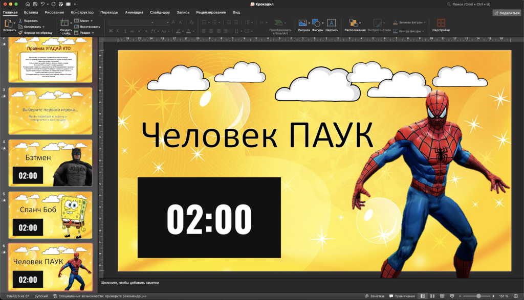Image resolution: width=524 pixels, height=300 pixels.
Task: Click the русский language indicator
Action: pos(41,296)
